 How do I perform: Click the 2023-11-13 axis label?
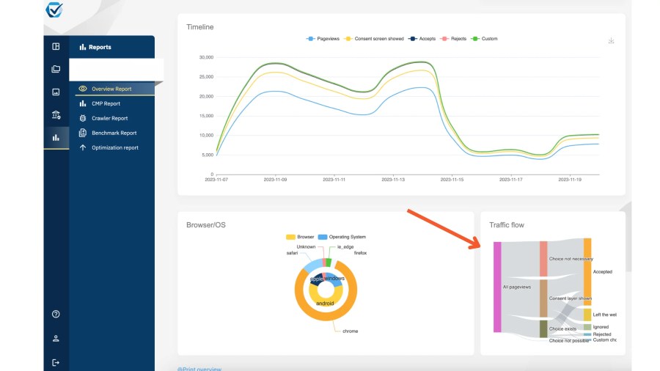[x=393, y=180]
